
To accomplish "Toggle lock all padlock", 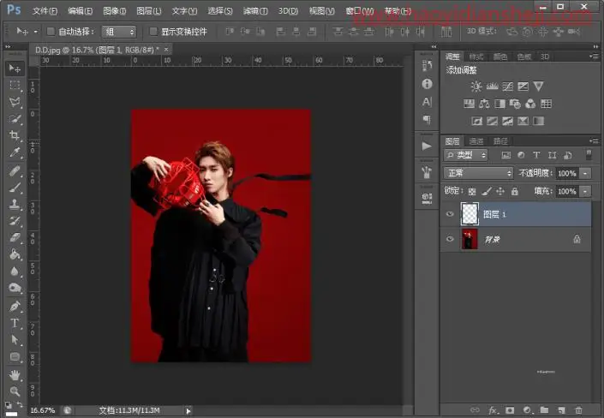I will [515, 191].
